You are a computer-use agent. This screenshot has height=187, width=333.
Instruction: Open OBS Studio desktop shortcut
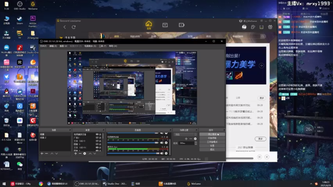20,6
